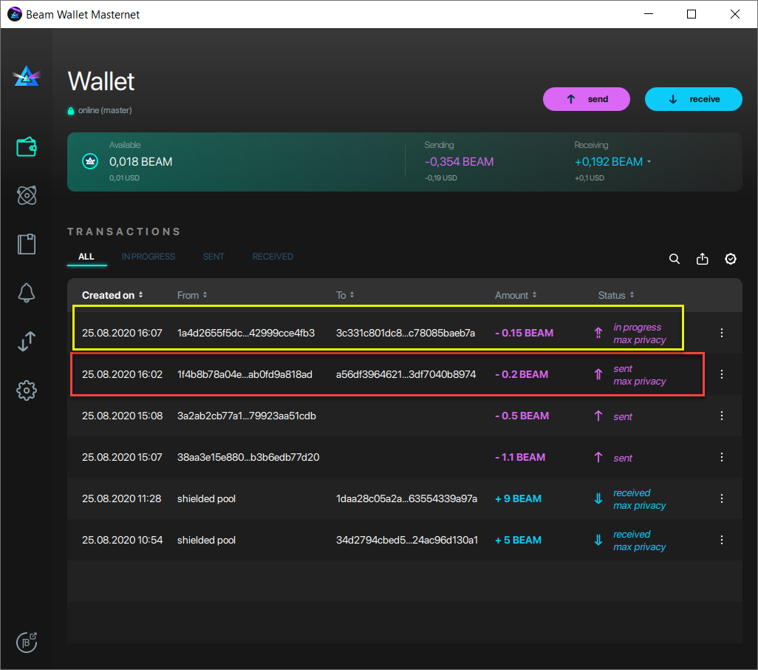The image size is (758, 670).
Task: Switch to the IN PROGRESS tab
Action: pos(148,257)
